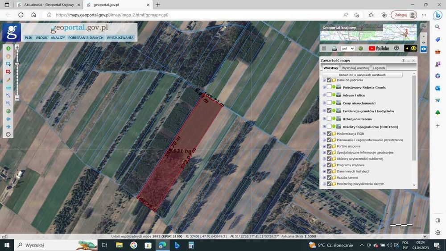The height and width of the screenshot is (251, 446).
Task: Go to previous map view arrow
Action: coord(8,119)
